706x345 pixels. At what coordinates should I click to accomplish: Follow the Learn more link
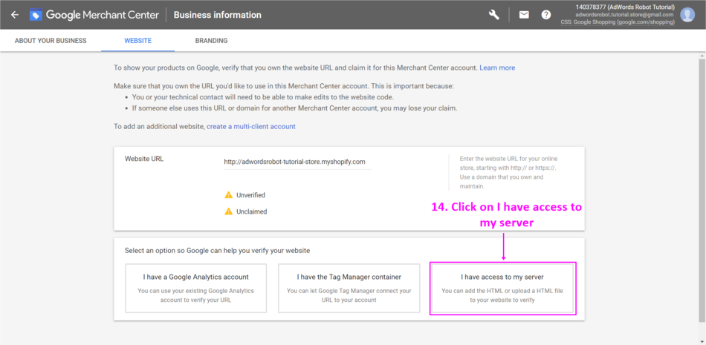497,68
